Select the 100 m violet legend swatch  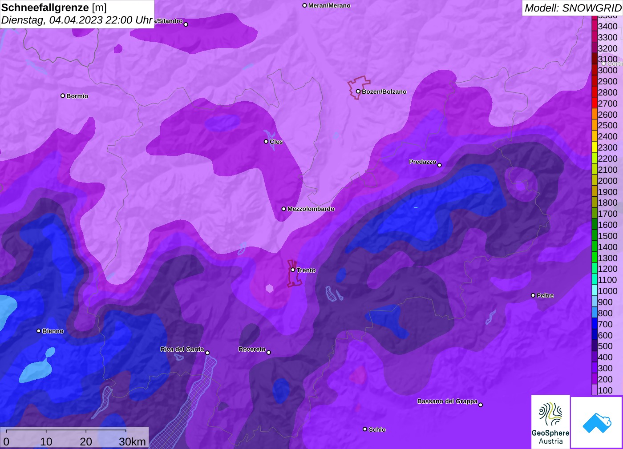(x=595, y=390)
